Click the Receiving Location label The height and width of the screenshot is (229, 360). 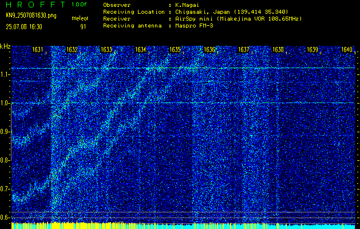tap(134, 11)
